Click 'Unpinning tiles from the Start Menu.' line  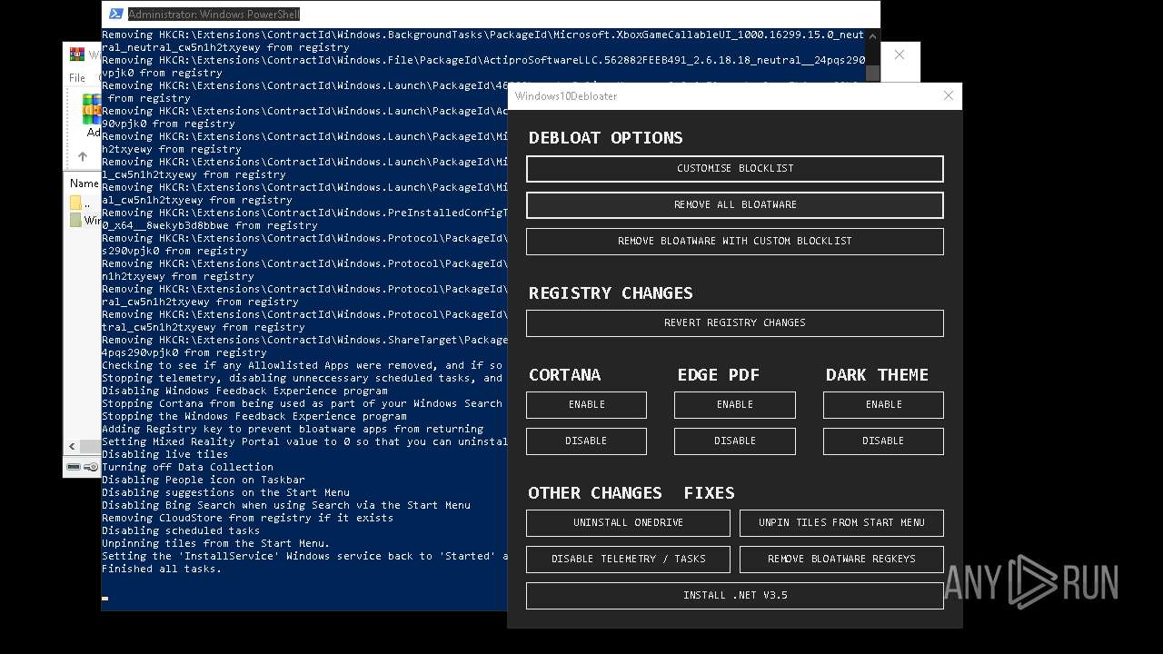tap(216, 543)
